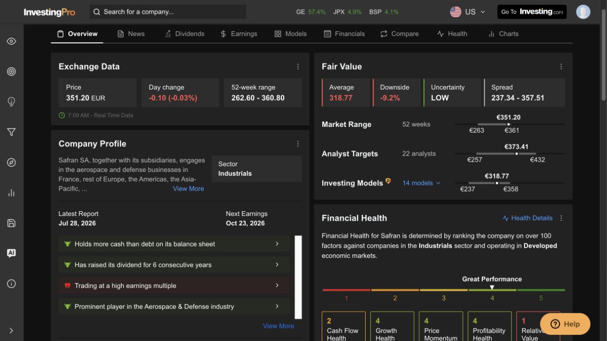Open the Charts tab
607x341 pixels.
tap(503, 34)
